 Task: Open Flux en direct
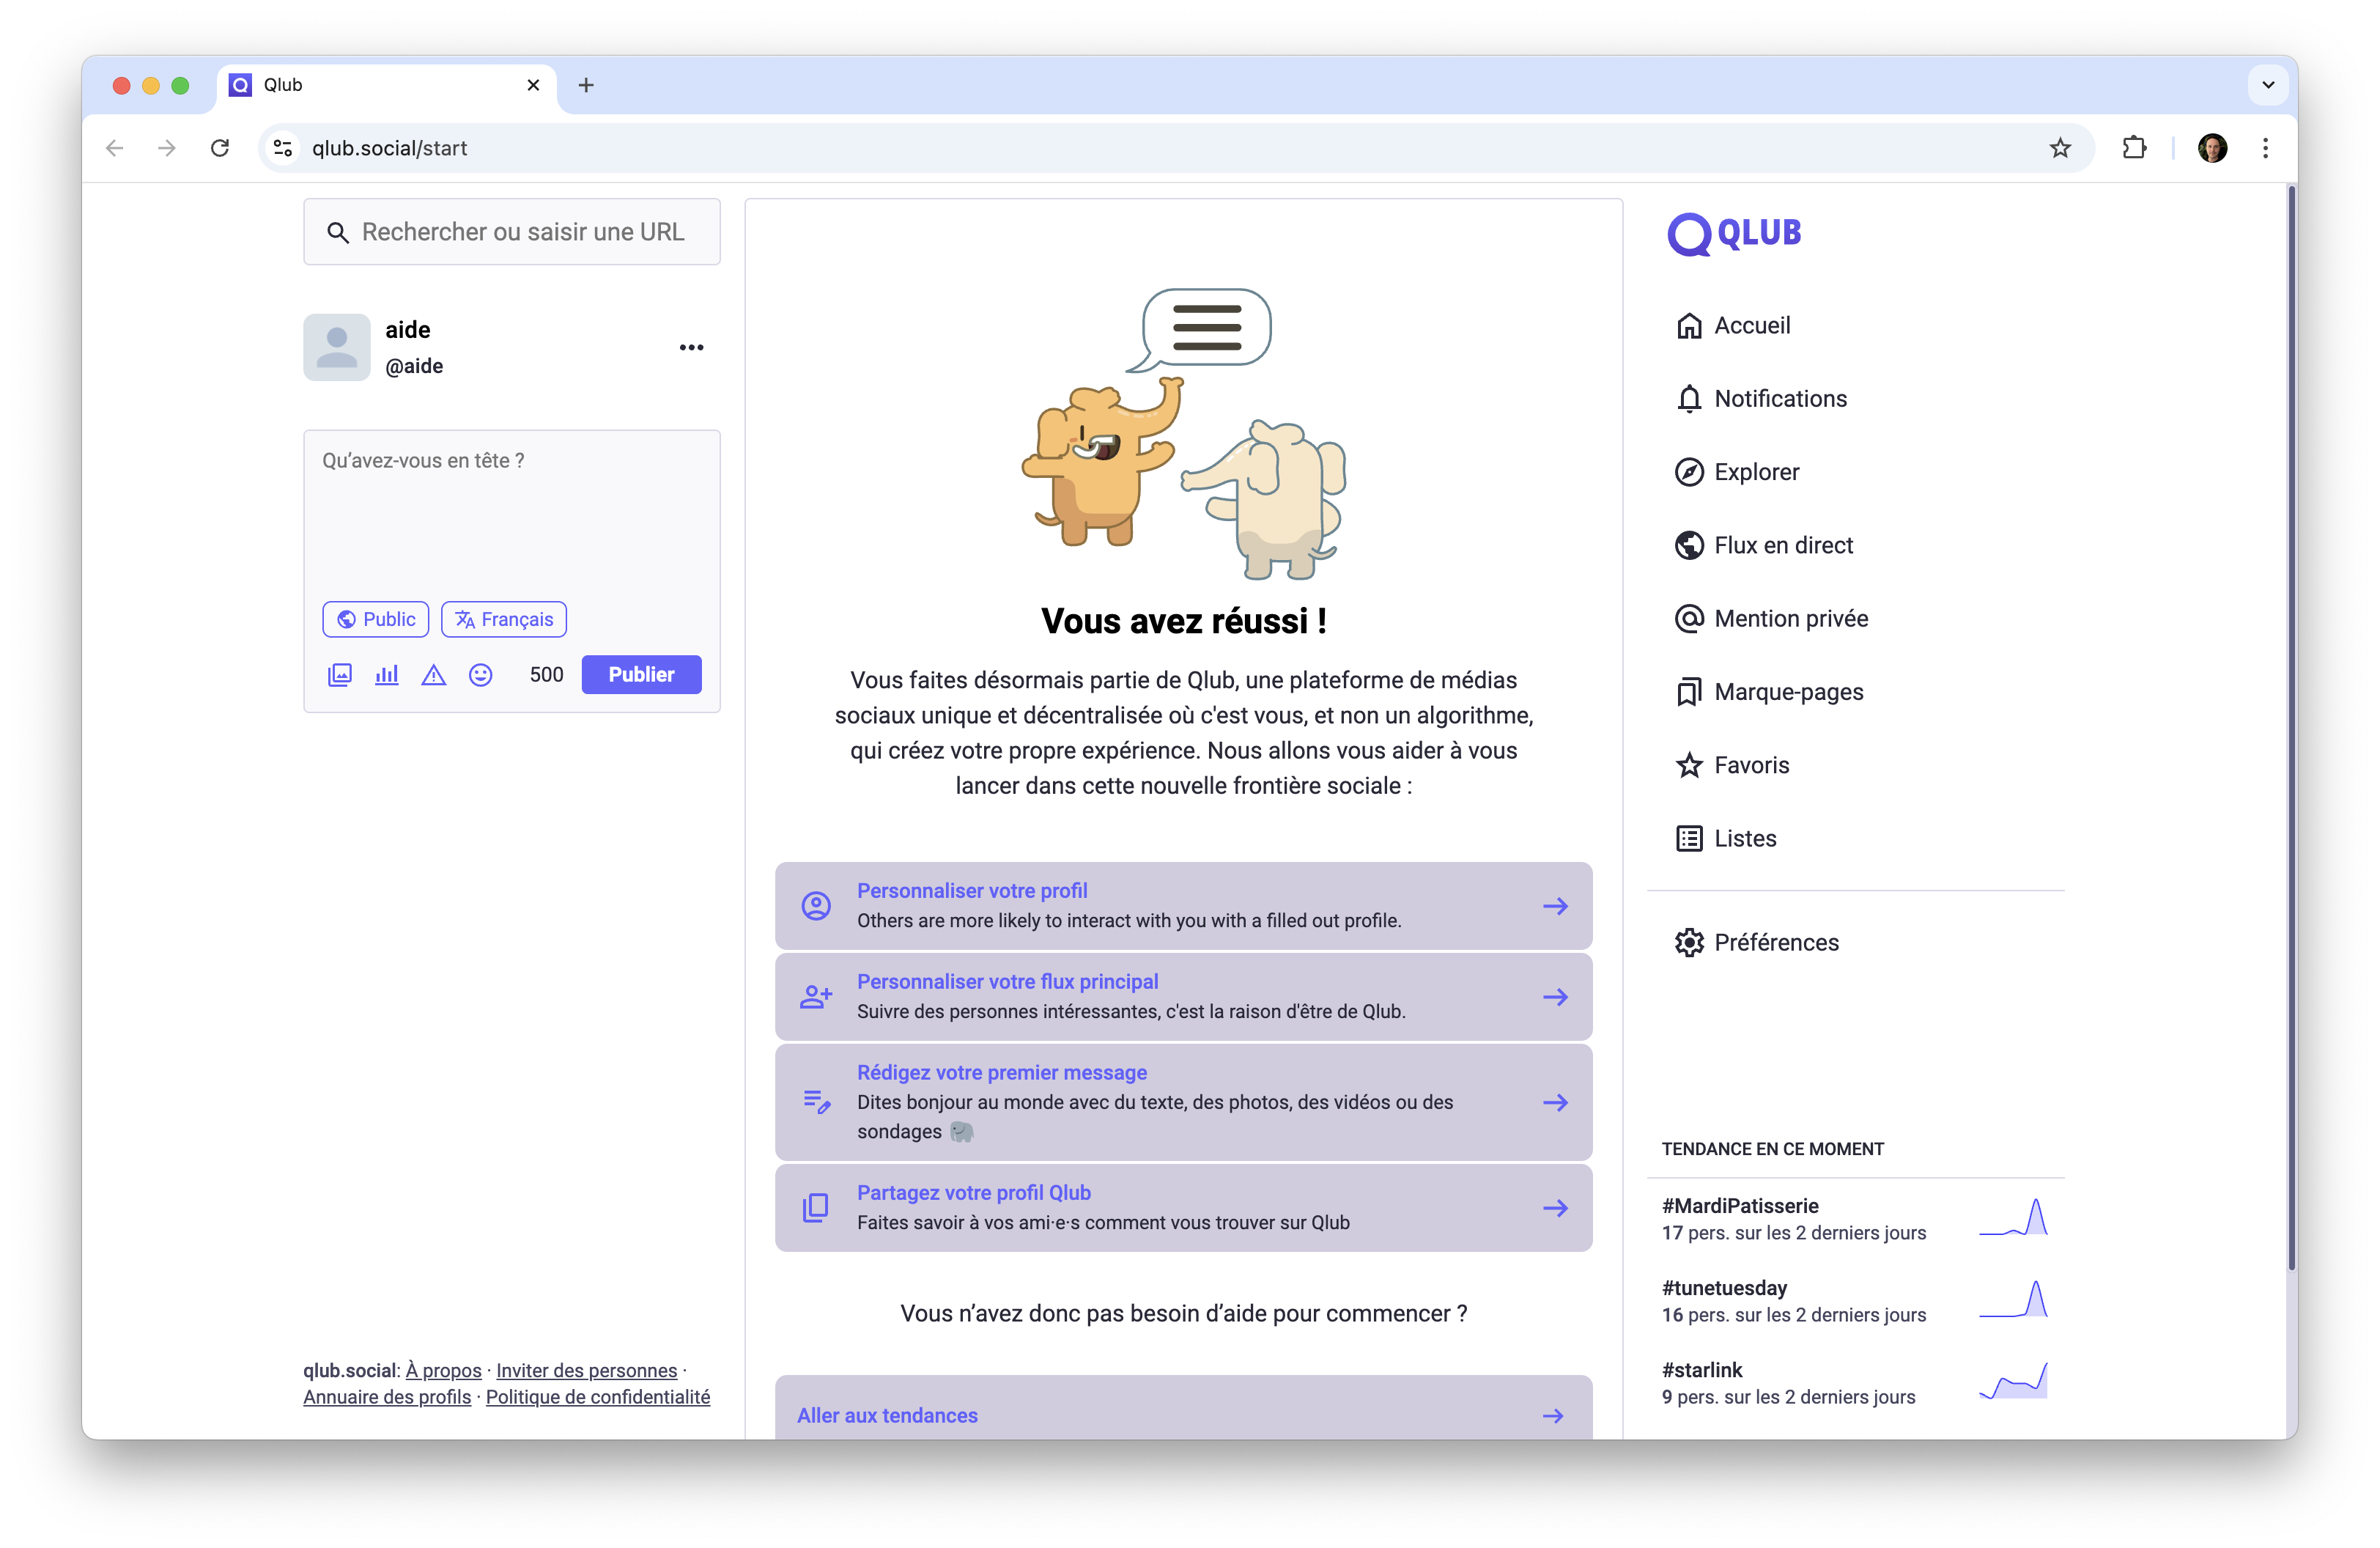tap(1764, 546)
